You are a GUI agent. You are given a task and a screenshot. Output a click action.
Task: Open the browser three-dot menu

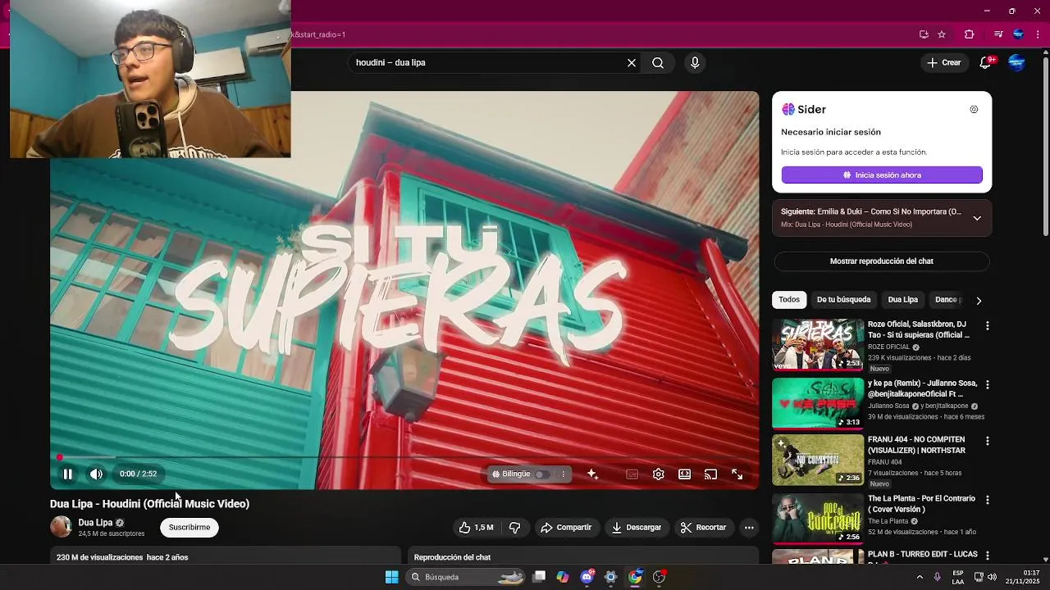click(x=1038, y=34)
